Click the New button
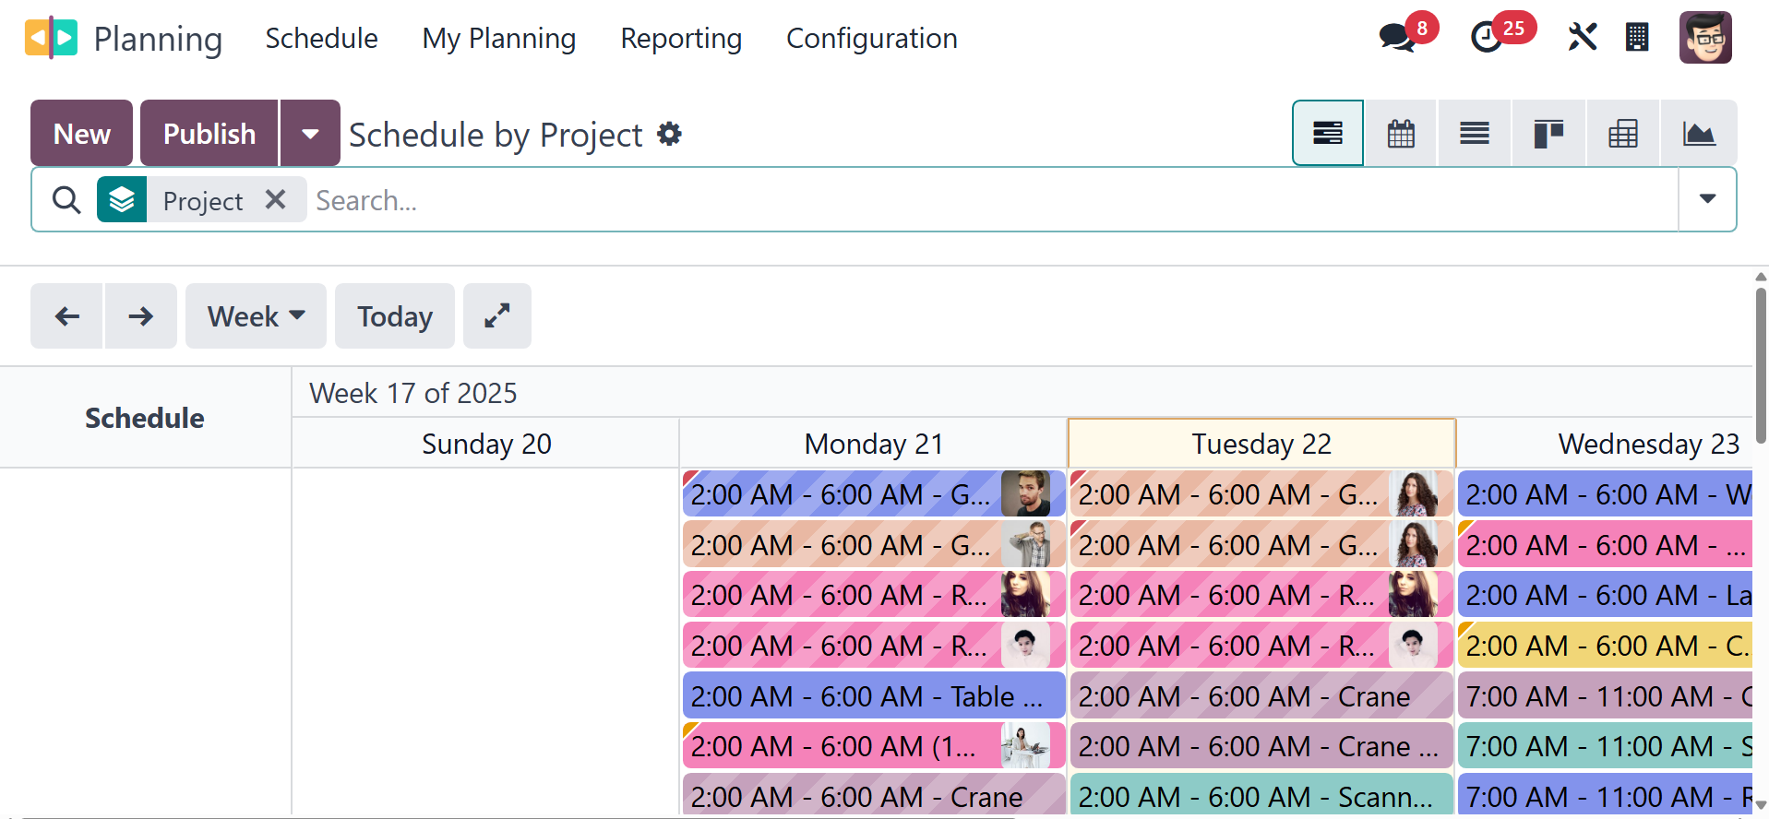1769x819 pixels. point(82,134)
